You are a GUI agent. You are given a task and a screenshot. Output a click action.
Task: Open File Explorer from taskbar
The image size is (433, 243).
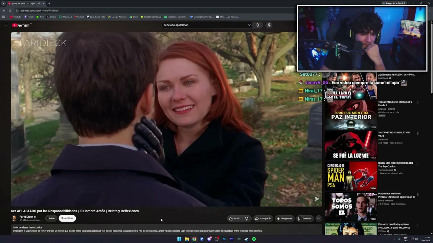click(x=187, y=239)
